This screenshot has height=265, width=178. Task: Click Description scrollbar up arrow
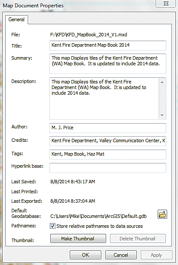(162, 82)
